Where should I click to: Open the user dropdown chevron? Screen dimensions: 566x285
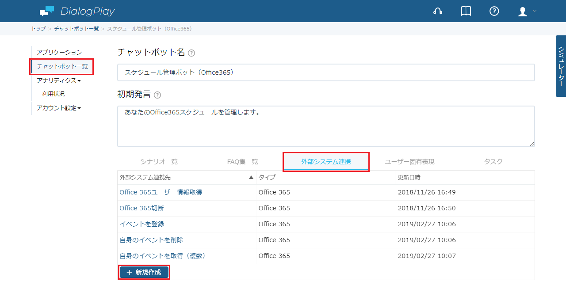(535, 11)
